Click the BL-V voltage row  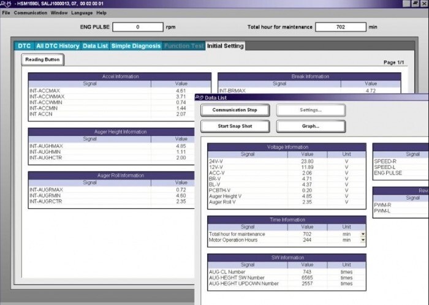(287, 184)
